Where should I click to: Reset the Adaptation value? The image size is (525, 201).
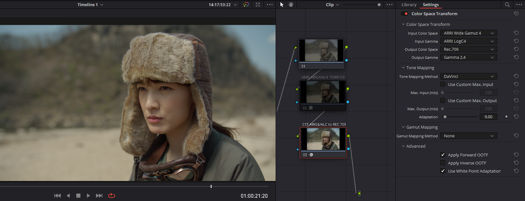pyautogui.click(x=516, y=117)
